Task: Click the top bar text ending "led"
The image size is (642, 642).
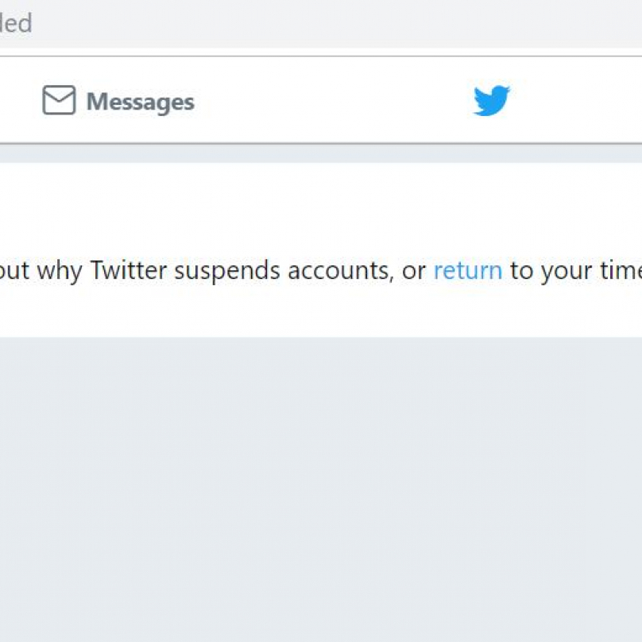Action: click(16, 23)
